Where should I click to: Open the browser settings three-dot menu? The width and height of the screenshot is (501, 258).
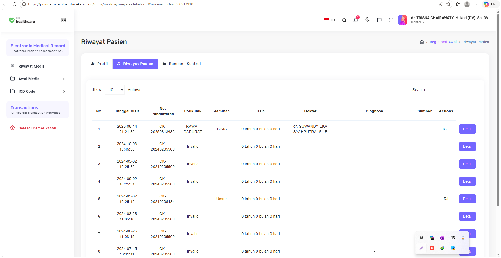tap(476, 4)
